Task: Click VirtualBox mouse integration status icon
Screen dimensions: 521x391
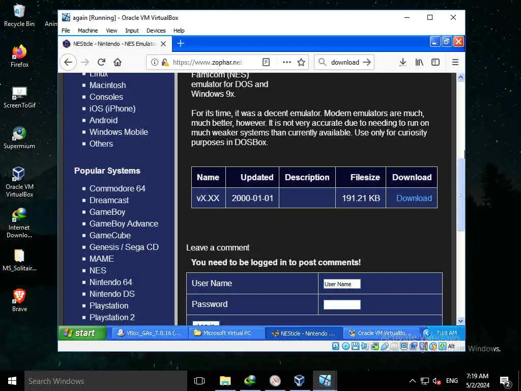Action: tap(433, 346)
